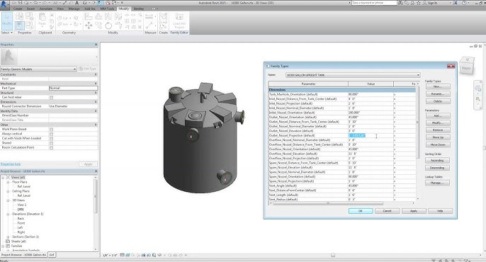Open the Bentley ribbon tab

pyautogui.click(x=139, y=8)
